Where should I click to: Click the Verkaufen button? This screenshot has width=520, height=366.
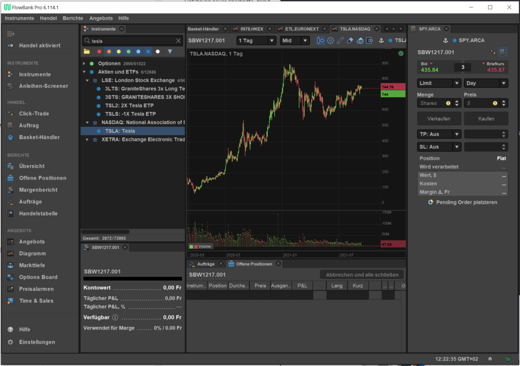click(x=439, y=119)
